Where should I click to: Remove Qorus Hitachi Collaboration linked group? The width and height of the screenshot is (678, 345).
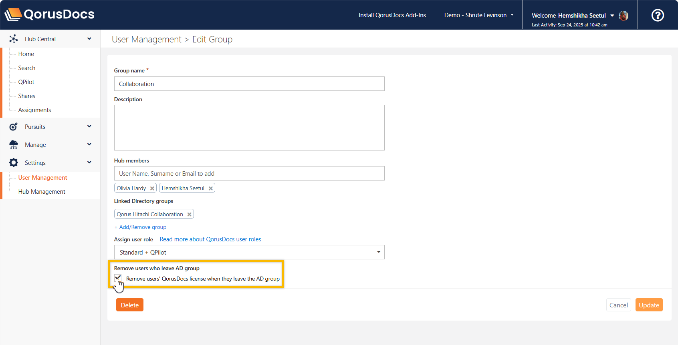(190, 215)
